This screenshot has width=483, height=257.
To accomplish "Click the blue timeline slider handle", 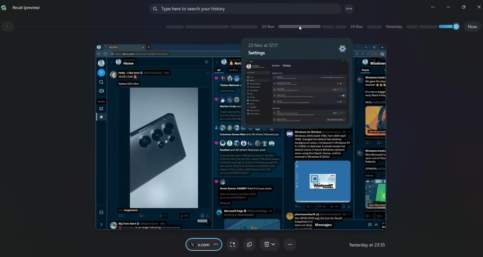I will coord(456,26).
